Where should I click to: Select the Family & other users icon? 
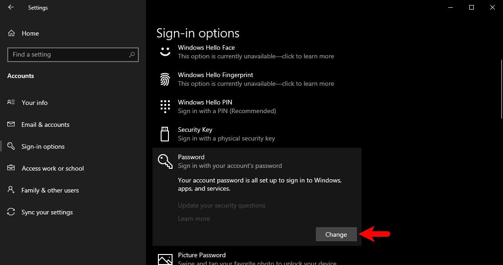point(11,190)
